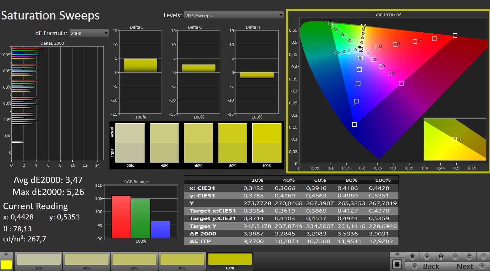Image resolution: width=490 pixels, height=271 pixels.
Task: Open the Levels dropdown showing 20% Sweeps
Action: (x=234, y=15)
